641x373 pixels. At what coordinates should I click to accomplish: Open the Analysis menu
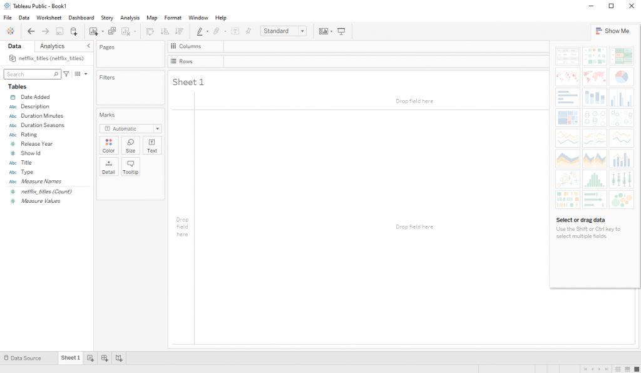(x=130, y=18)
